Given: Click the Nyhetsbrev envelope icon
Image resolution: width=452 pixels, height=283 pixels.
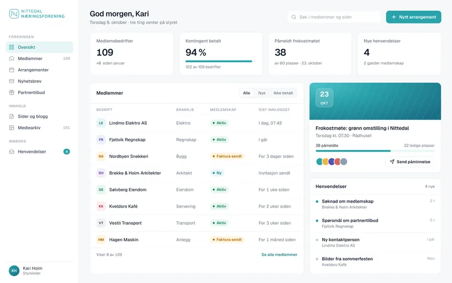Looking at the screenshot, I should click(11, 81).
